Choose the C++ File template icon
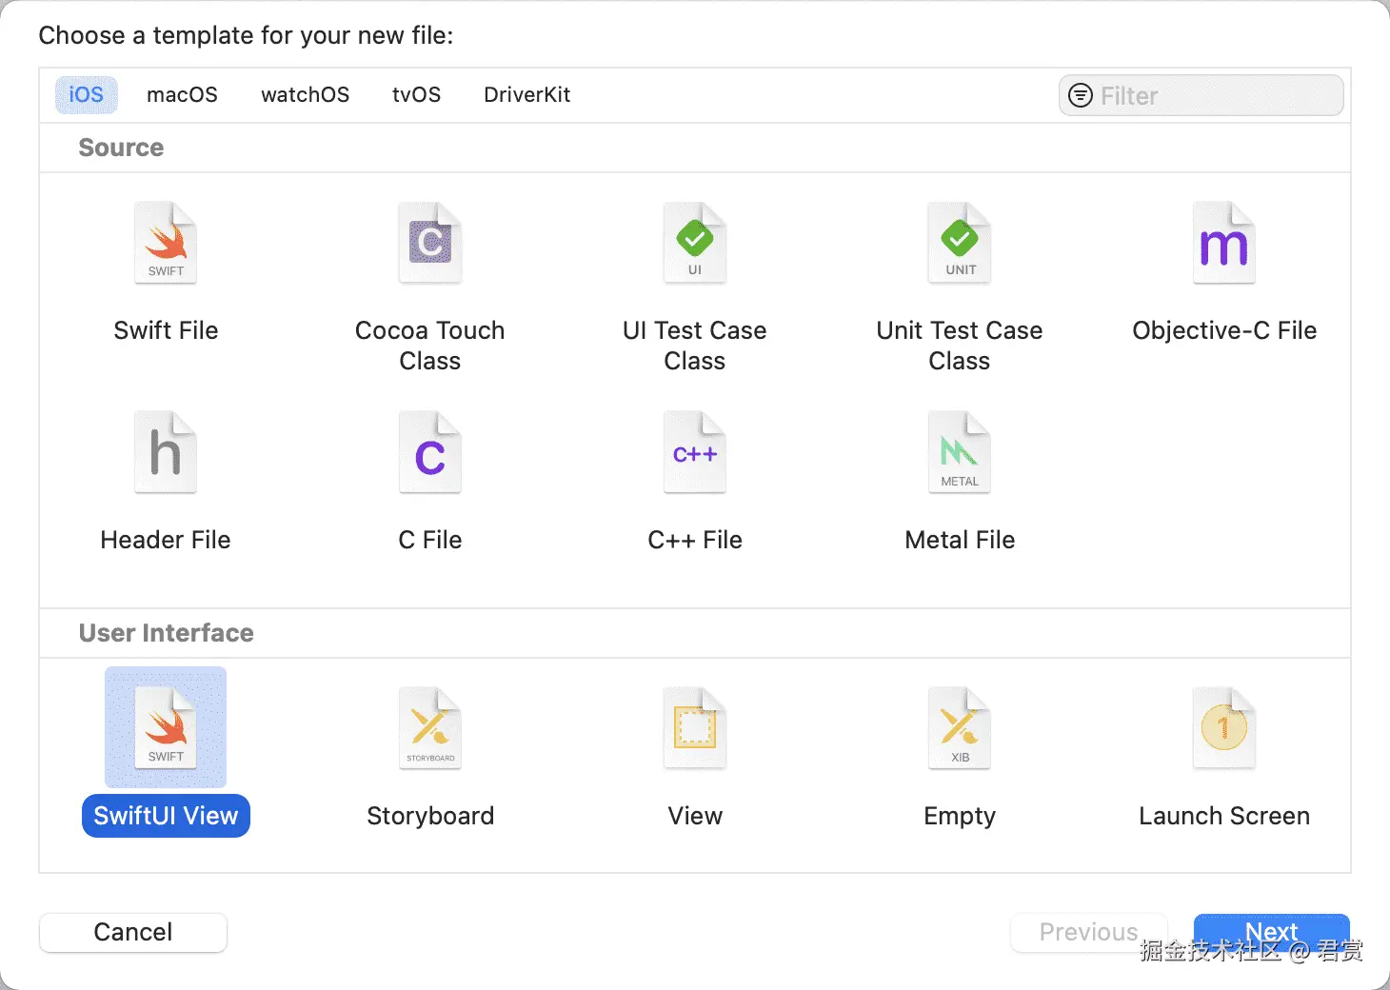The image size is (1390, 990). pyautogui.click(x=695, y=453)
